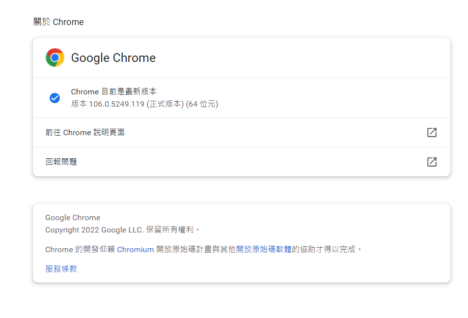The width and height of the screenshot is (468, 318).
Task: Click the blue update checkmark icon
Action: tap(55, 98)
